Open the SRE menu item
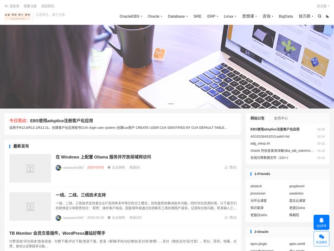 point(197,16)
